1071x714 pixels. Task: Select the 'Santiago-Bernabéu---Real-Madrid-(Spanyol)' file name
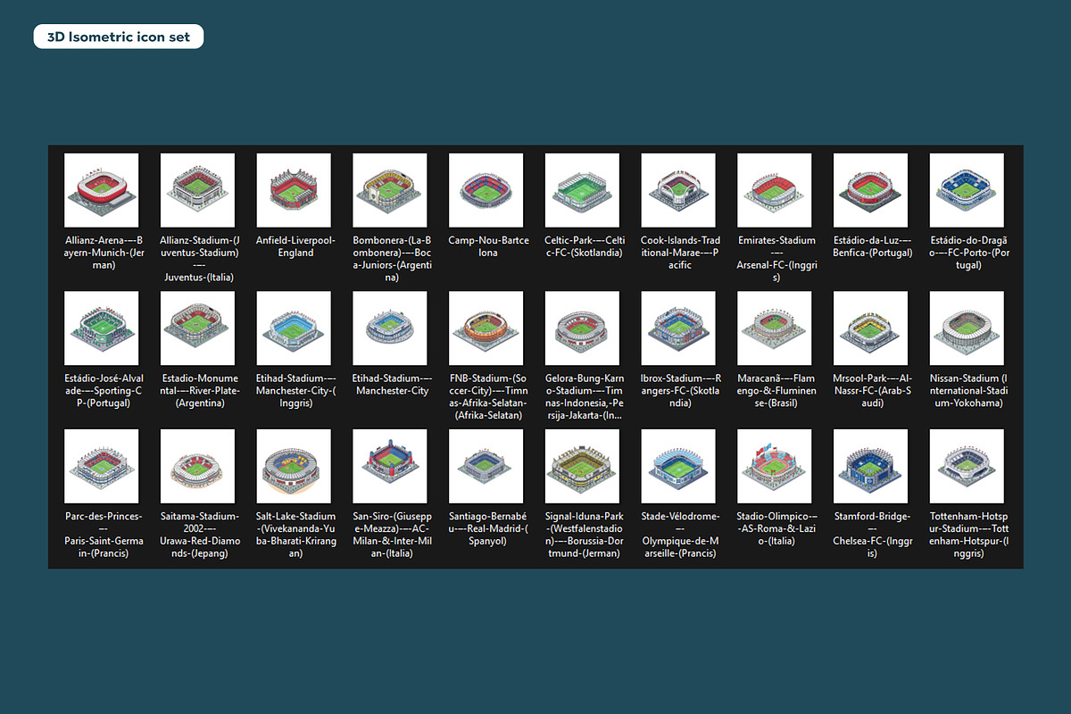pyautogui.click(x=486, y=528)
